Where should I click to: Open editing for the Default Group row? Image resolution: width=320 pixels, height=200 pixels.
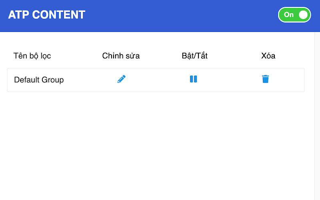(x=122, y=79)
